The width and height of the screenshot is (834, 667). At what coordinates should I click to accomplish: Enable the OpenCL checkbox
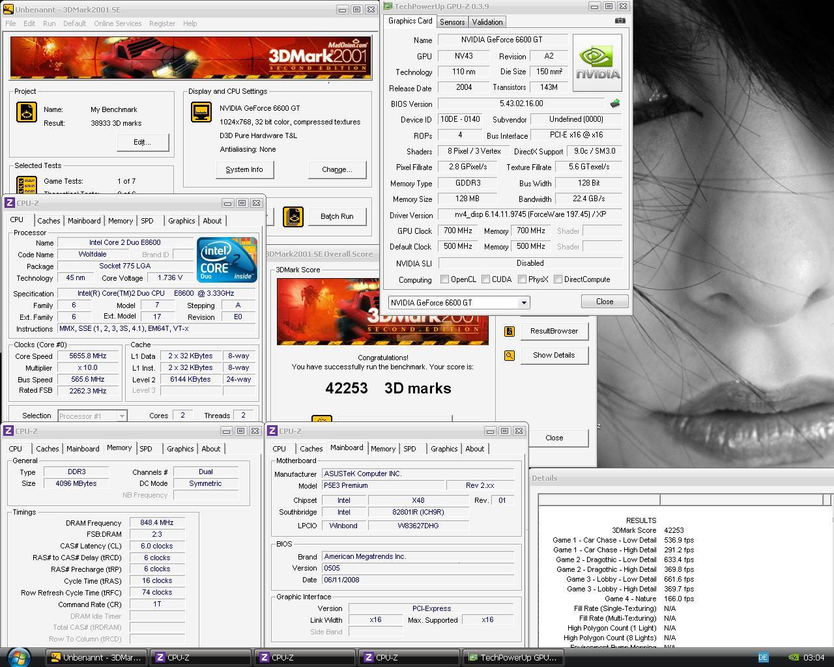coord(444,279)
